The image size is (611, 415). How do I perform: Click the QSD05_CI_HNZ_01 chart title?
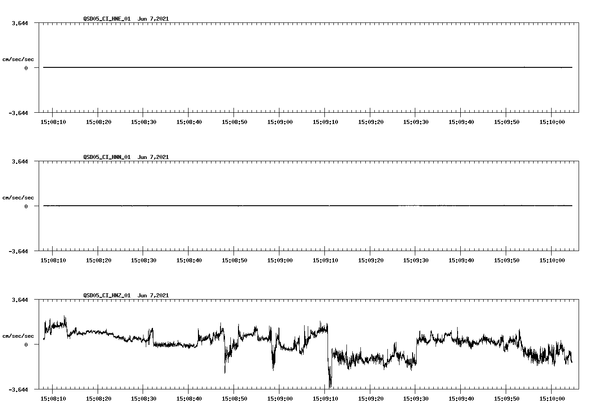126,296
